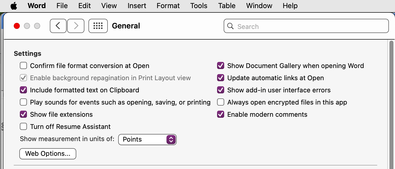Go back with the left chevron button

pos(58,26)
